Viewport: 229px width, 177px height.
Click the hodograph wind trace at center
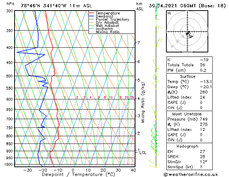point(189,35)
